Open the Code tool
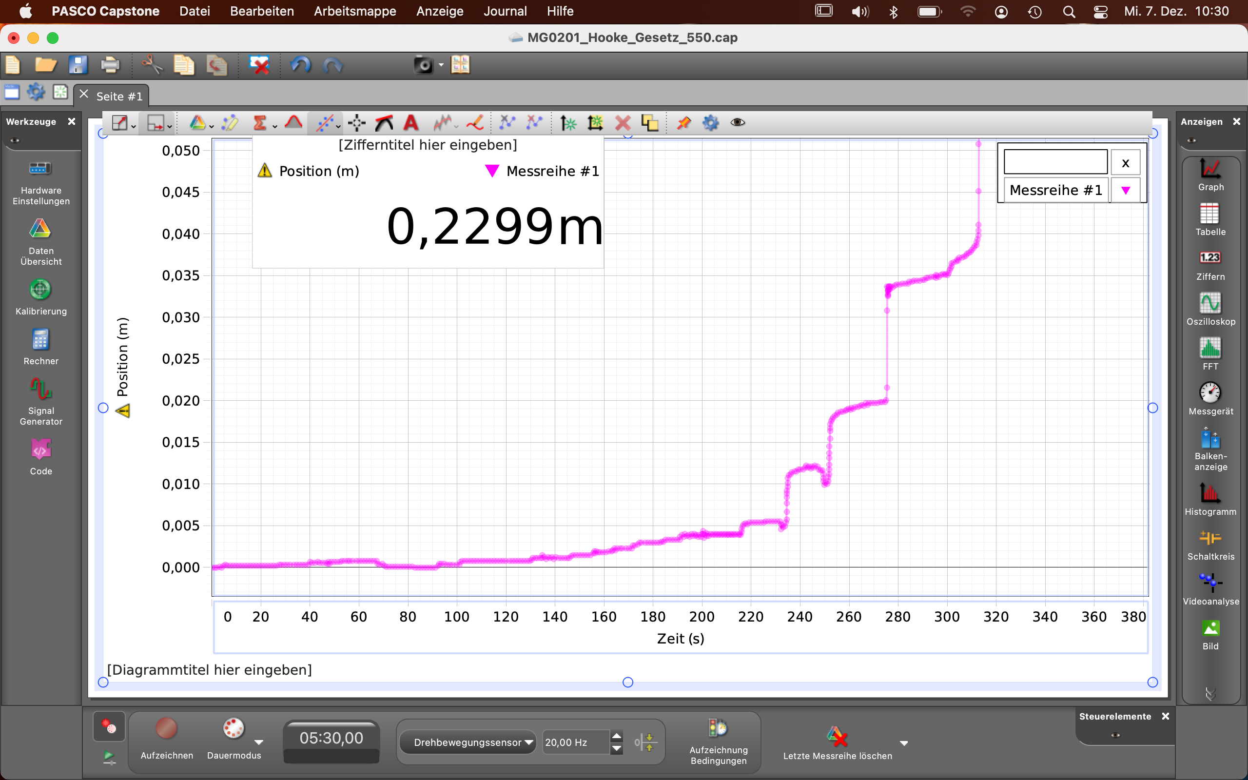1248x780 pixels. 41,457
